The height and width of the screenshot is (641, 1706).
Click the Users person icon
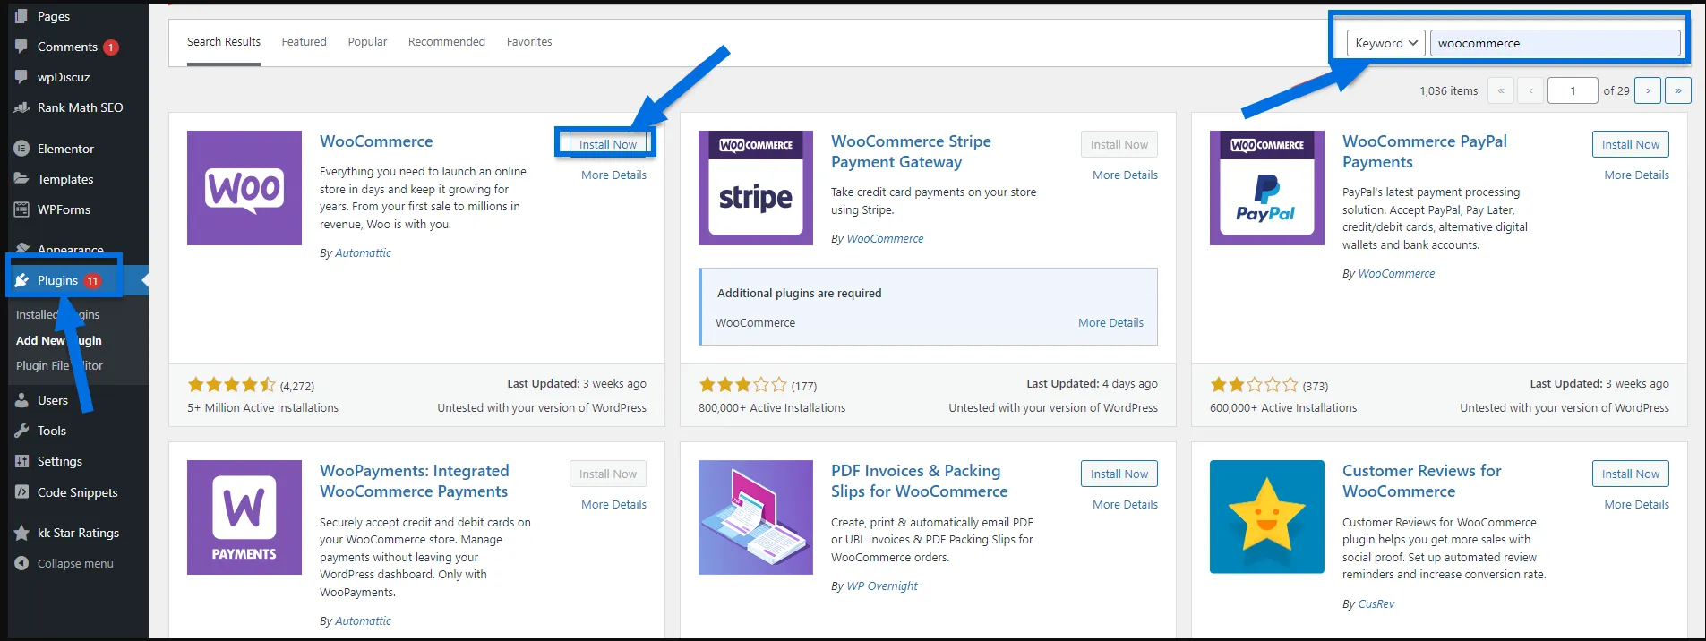pos(21,400)
